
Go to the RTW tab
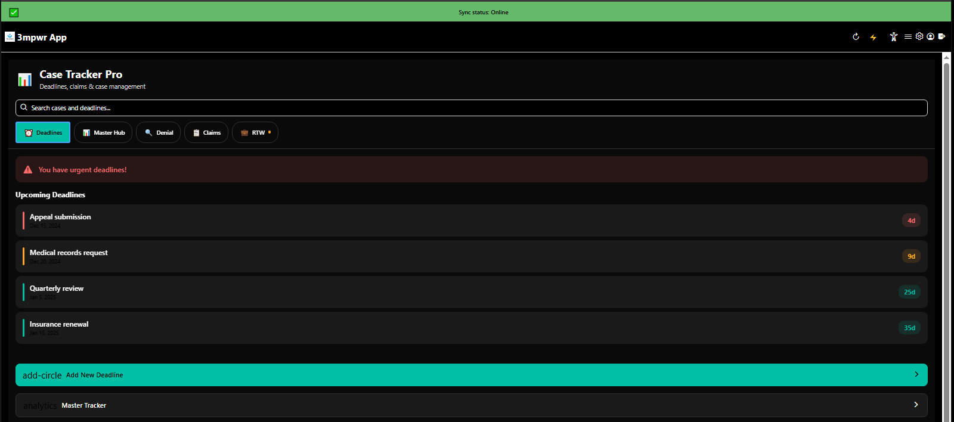click(x=255, y=132)
